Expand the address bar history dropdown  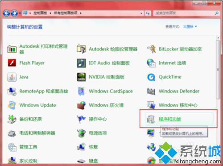coord(141,13)
